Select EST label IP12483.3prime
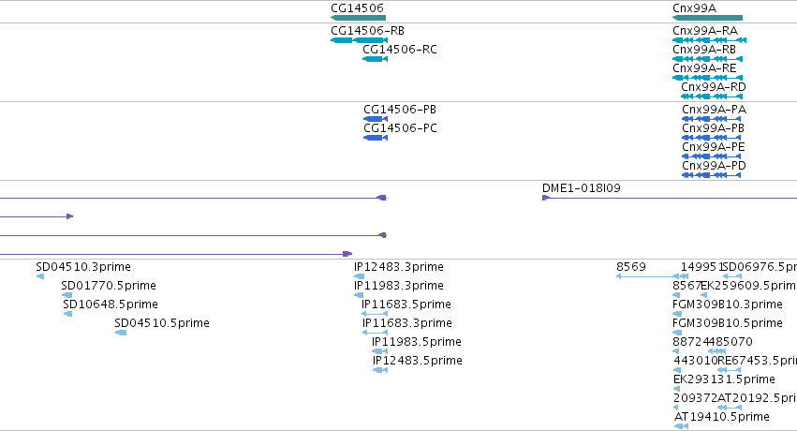 399,267
